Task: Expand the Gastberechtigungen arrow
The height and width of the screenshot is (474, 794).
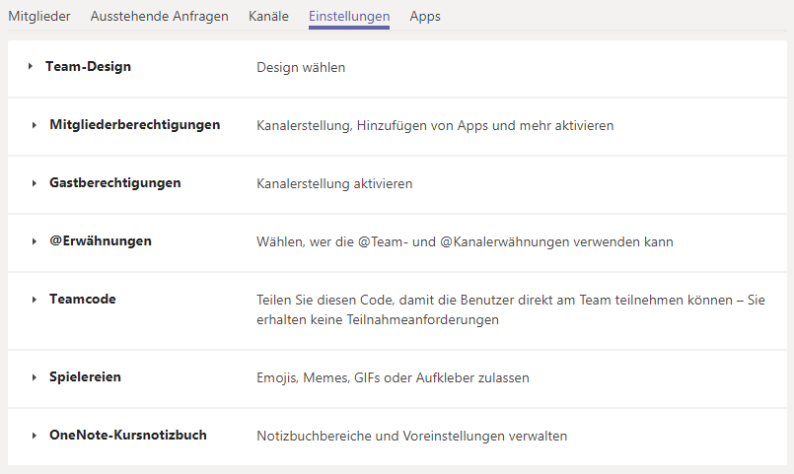Action: click(x=34, y=183)
